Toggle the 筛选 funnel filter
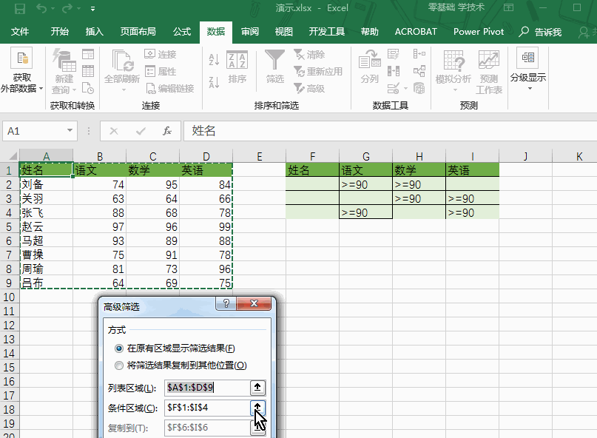 coord(275,67)
